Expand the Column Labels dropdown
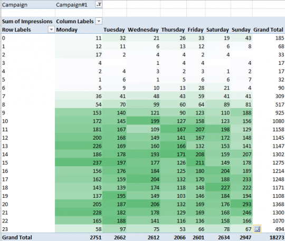Screen dimensions: 285x241 pos(99,21)
